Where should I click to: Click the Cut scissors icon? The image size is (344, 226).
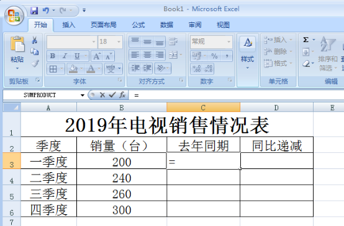(x=34, y=40)
